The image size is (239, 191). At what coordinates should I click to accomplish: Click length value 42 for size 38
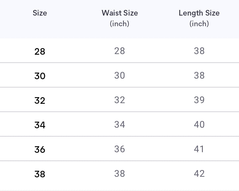(199, 173)
